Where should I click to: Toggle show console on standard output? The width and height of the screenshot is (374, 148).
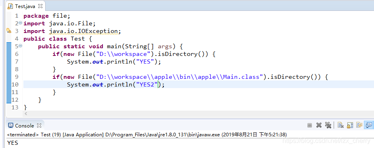[369, 125]
